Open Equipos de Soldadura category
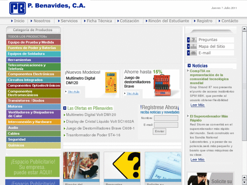 click(x=33, y=54)
